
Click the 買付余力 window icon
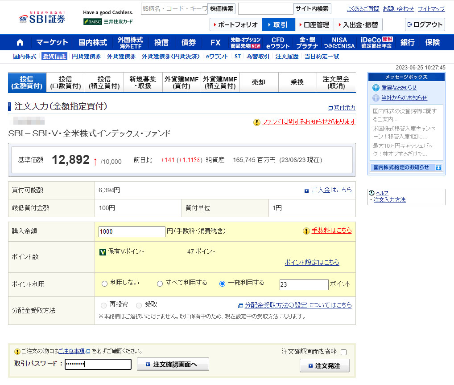[x=330, y=108]
